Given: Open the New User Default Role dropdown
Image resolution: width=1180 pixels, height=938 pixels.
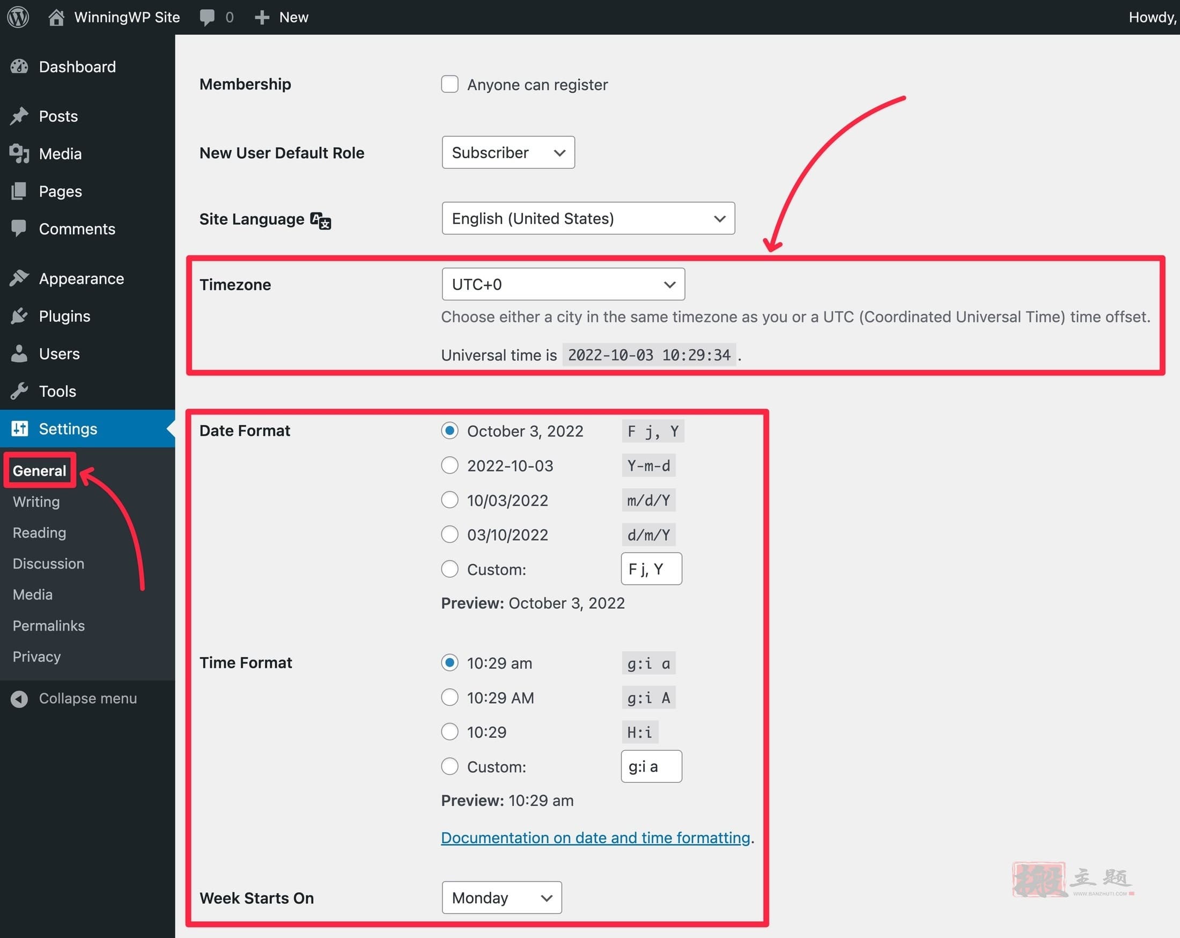Looking at the screenshot, I should click(508, 152).
